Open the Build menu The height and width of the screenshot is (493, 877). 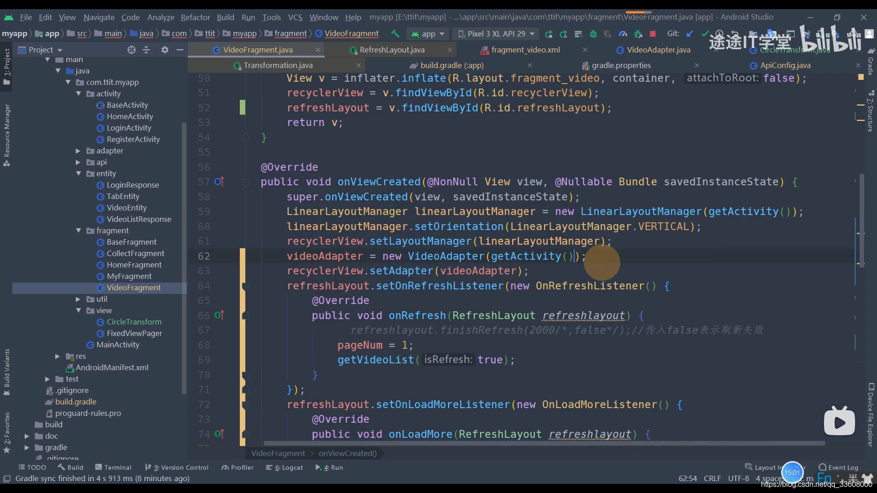(225, 17)
